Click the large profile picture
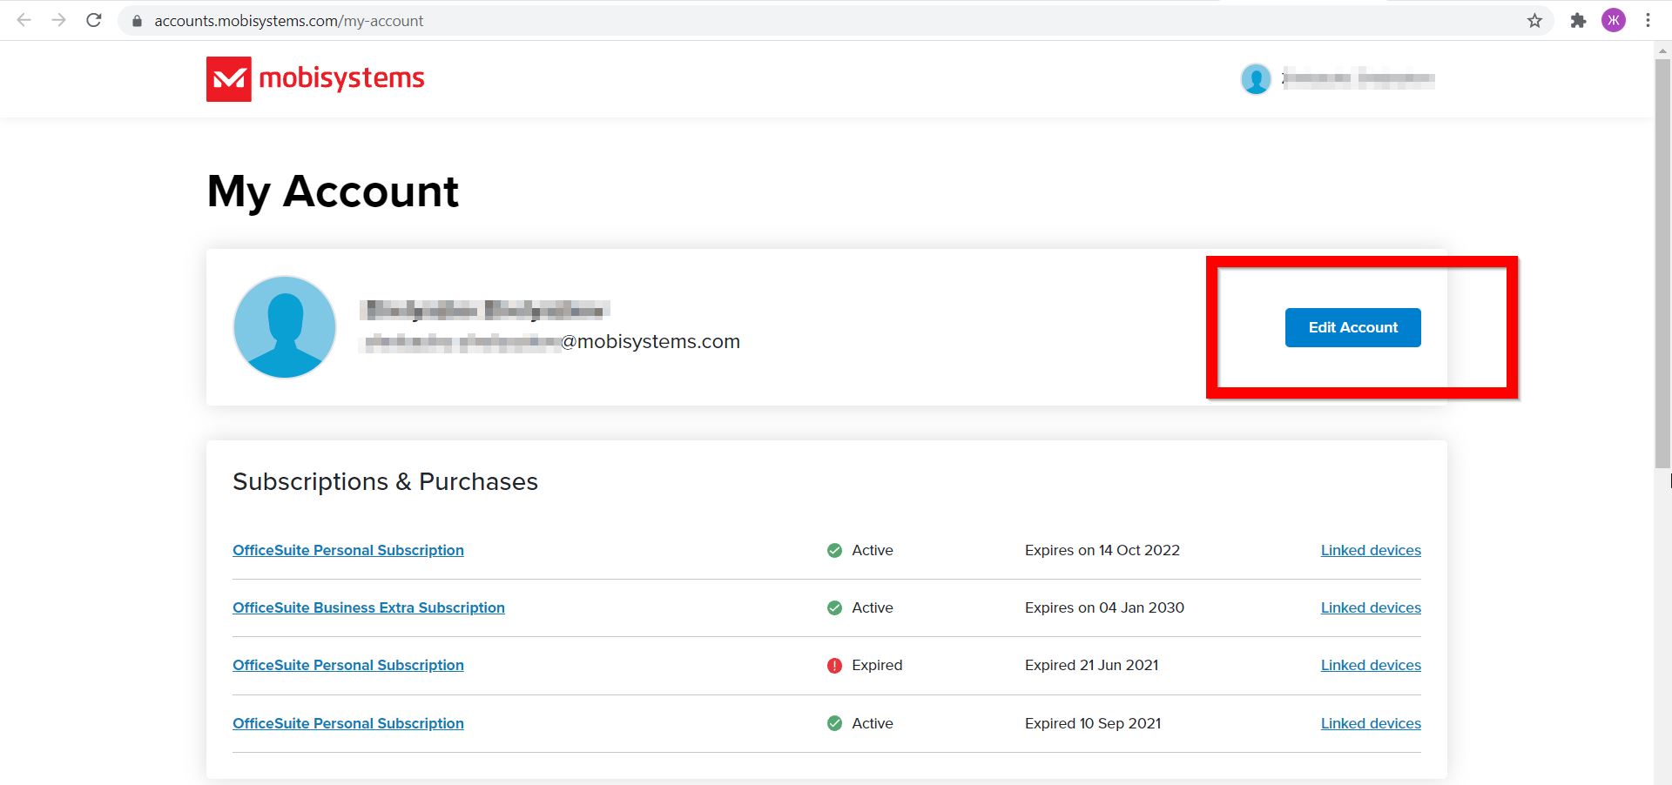Image resolution: width=1672 pixels, height=785 pixels. (285, 327)
